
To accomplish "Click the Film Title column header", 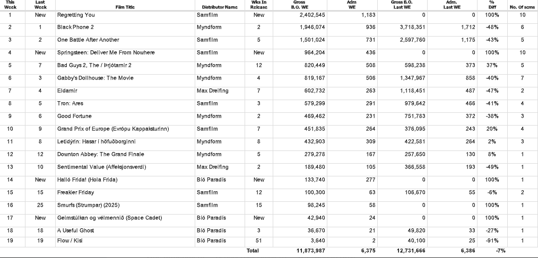I will point(125,7).
